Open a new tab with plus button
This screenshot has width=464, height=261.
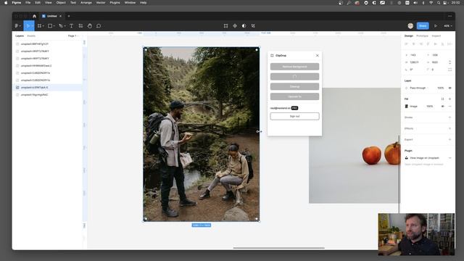tap(69, 16)
